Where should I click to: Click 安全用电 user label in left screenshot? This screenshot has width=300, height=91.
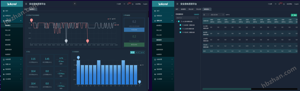point(138,4)
